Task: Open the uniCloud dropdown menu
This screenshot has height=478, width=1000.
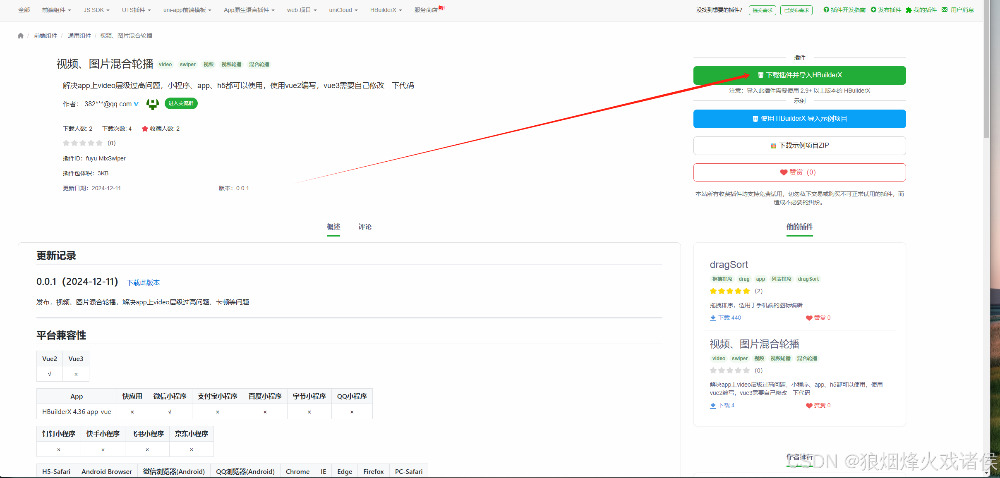Action: pyautogui.click(x=343, y=10)
